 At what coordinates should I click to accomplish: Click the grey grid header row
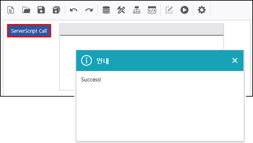click(x=141, y=29)
